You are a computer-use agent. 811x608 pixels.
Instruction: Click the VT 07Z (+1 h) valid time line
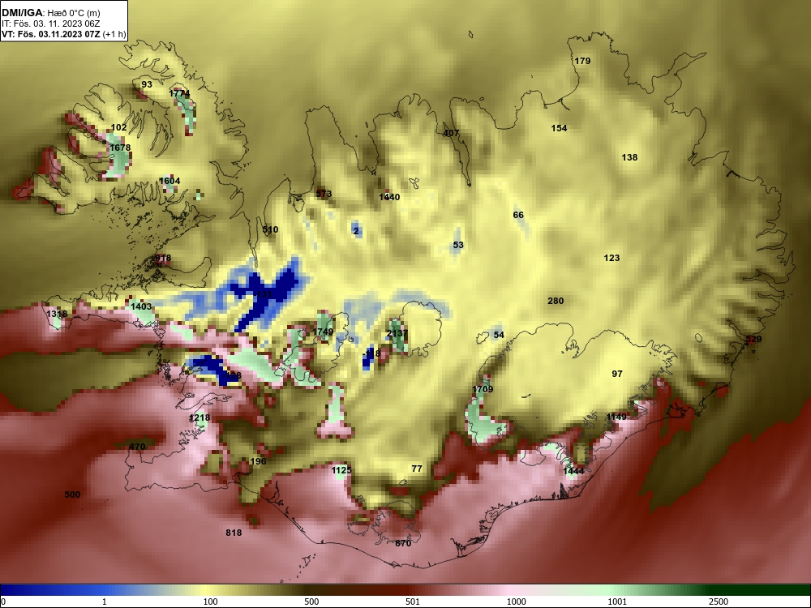[63, 35]
